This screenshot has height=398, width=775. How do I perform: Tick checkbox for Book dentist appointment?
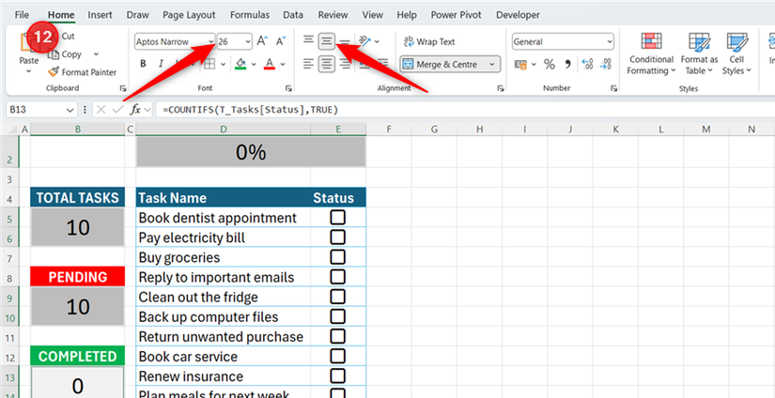point(338,218)
